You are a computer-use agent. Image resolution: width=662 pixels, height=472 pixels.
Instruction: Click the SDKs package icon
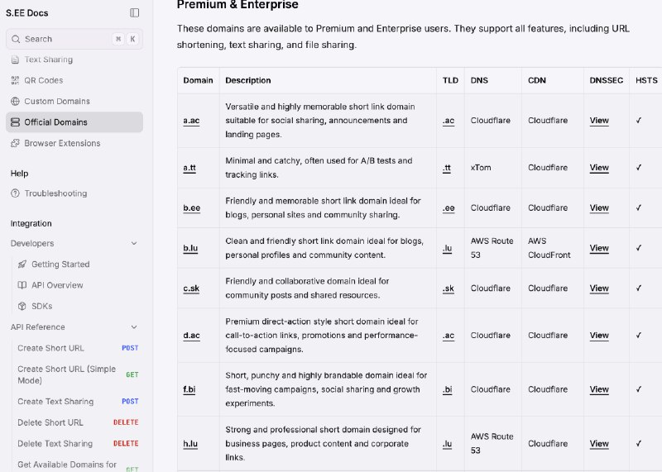pos(22,306)
